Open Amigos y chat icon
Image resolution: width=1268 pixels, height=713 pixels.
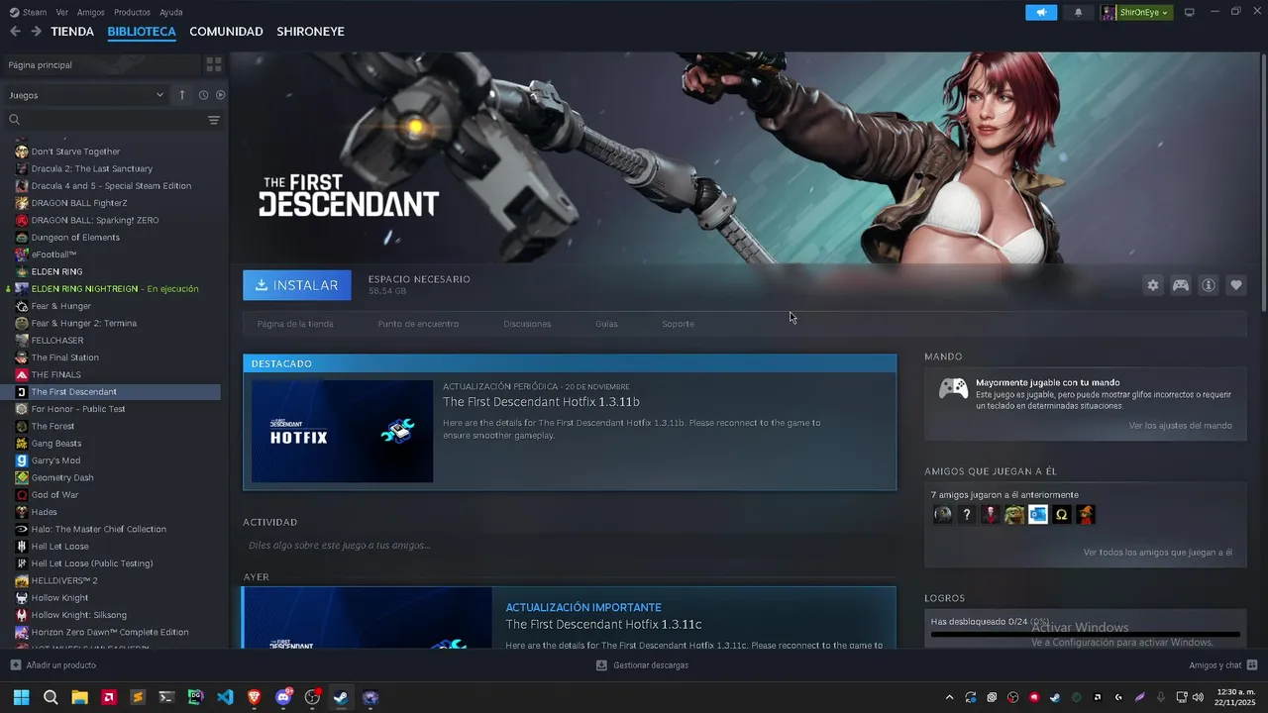click(1252, 665)
